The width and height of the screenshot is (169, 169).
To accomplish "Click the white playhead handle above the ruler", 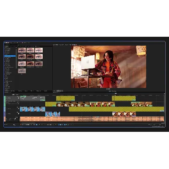I will [116, 93].
